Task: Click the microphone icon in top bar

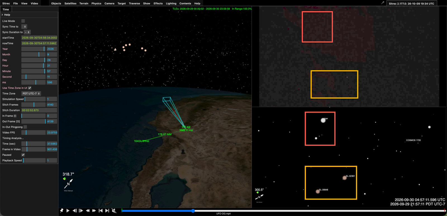Action: [383, 3]
